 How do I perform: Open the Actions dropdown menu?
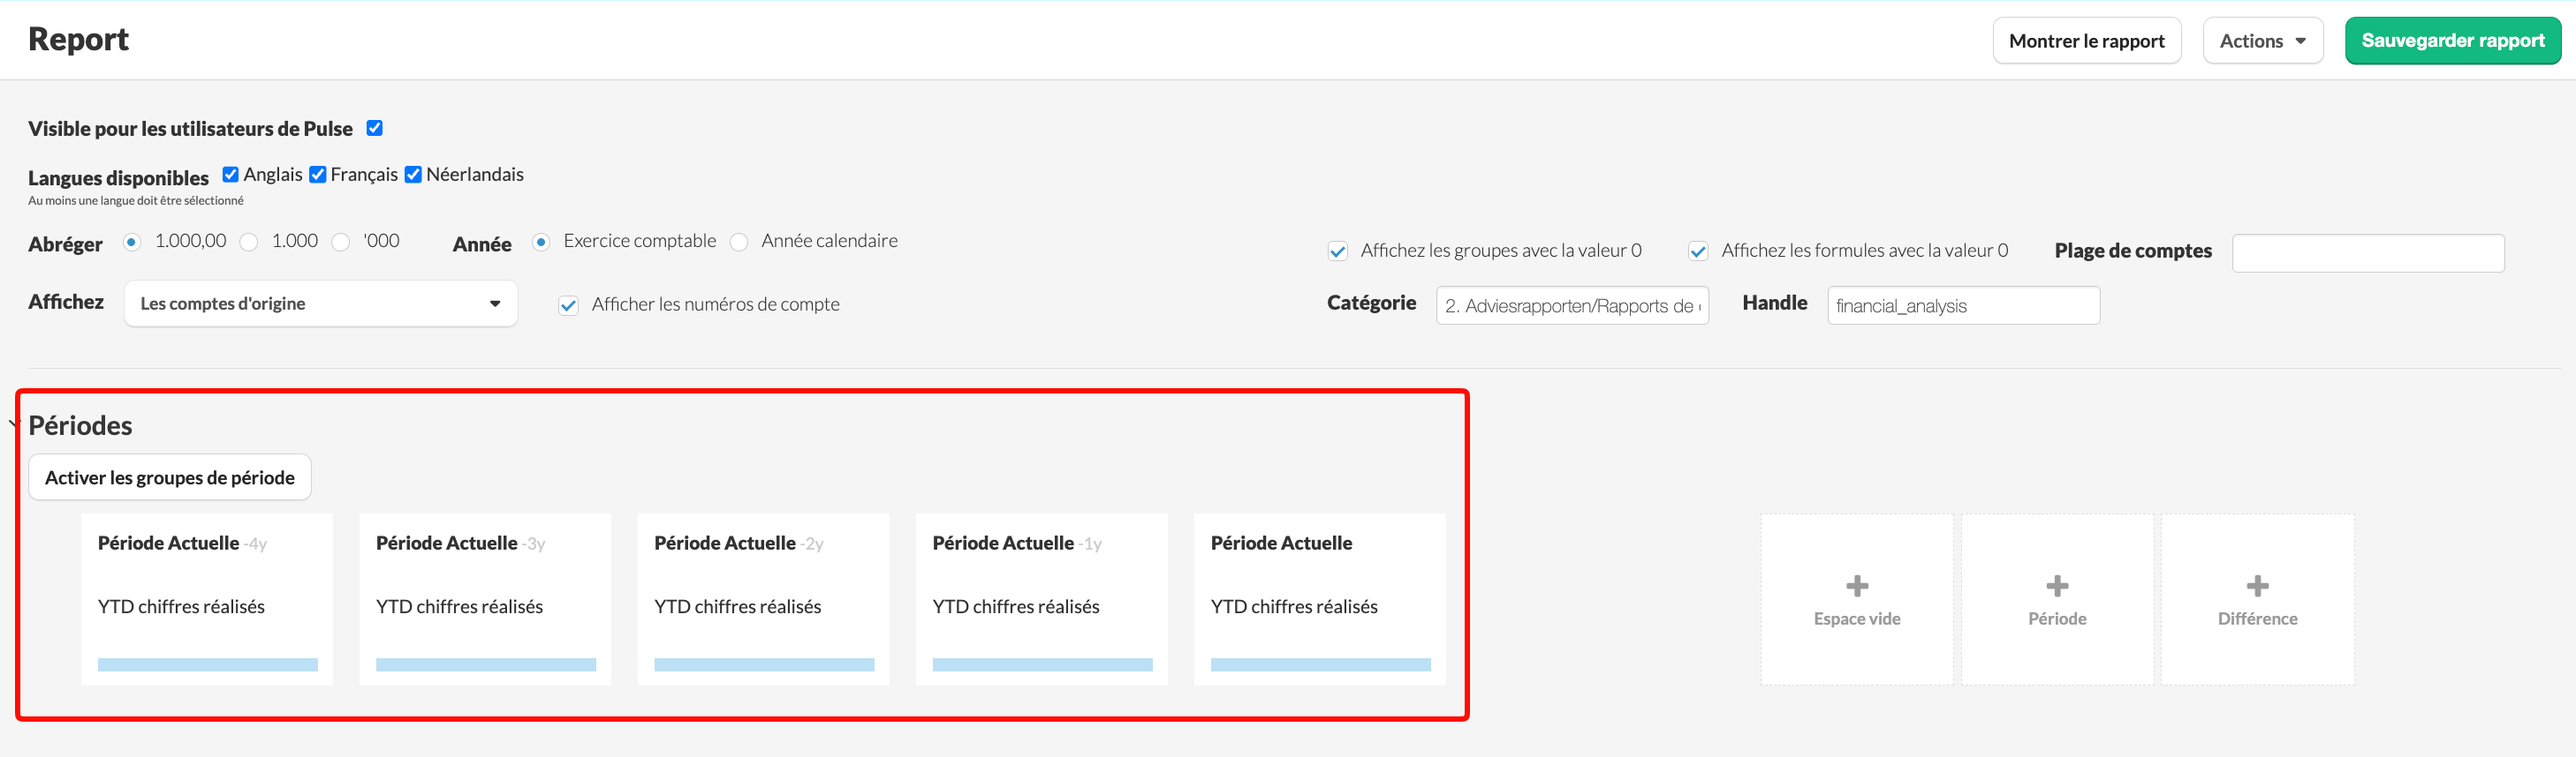[2262, 41]
